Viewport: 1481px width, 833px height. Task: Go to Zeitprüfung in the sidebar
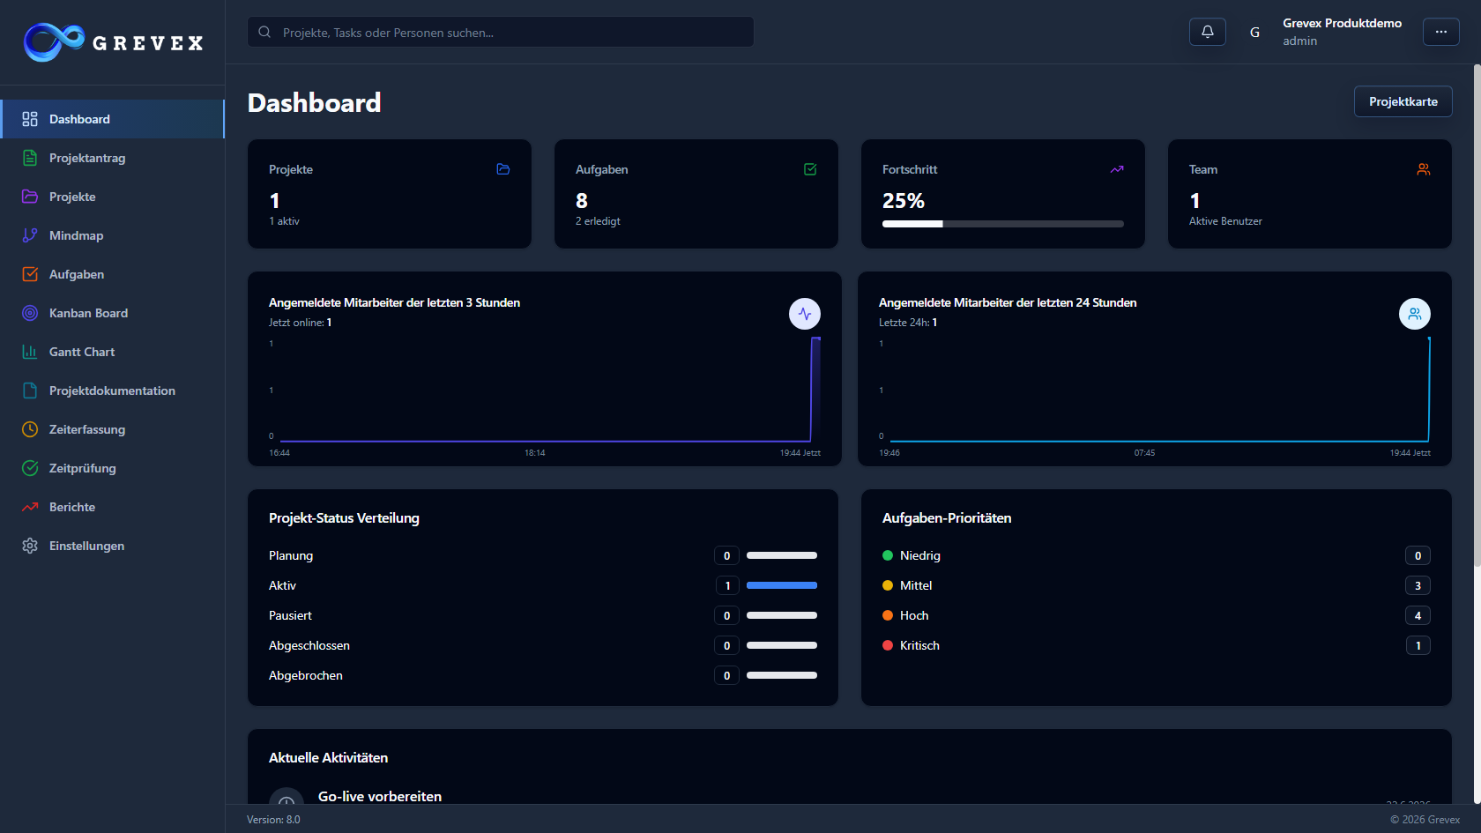[x=112, y=468]
